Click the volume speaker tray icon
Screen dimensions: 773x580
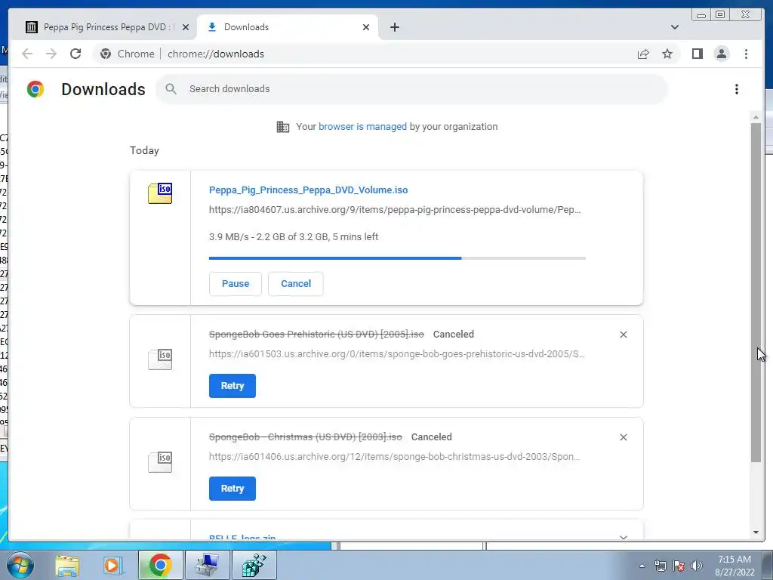pyautogui.click(x=697, y=566)
